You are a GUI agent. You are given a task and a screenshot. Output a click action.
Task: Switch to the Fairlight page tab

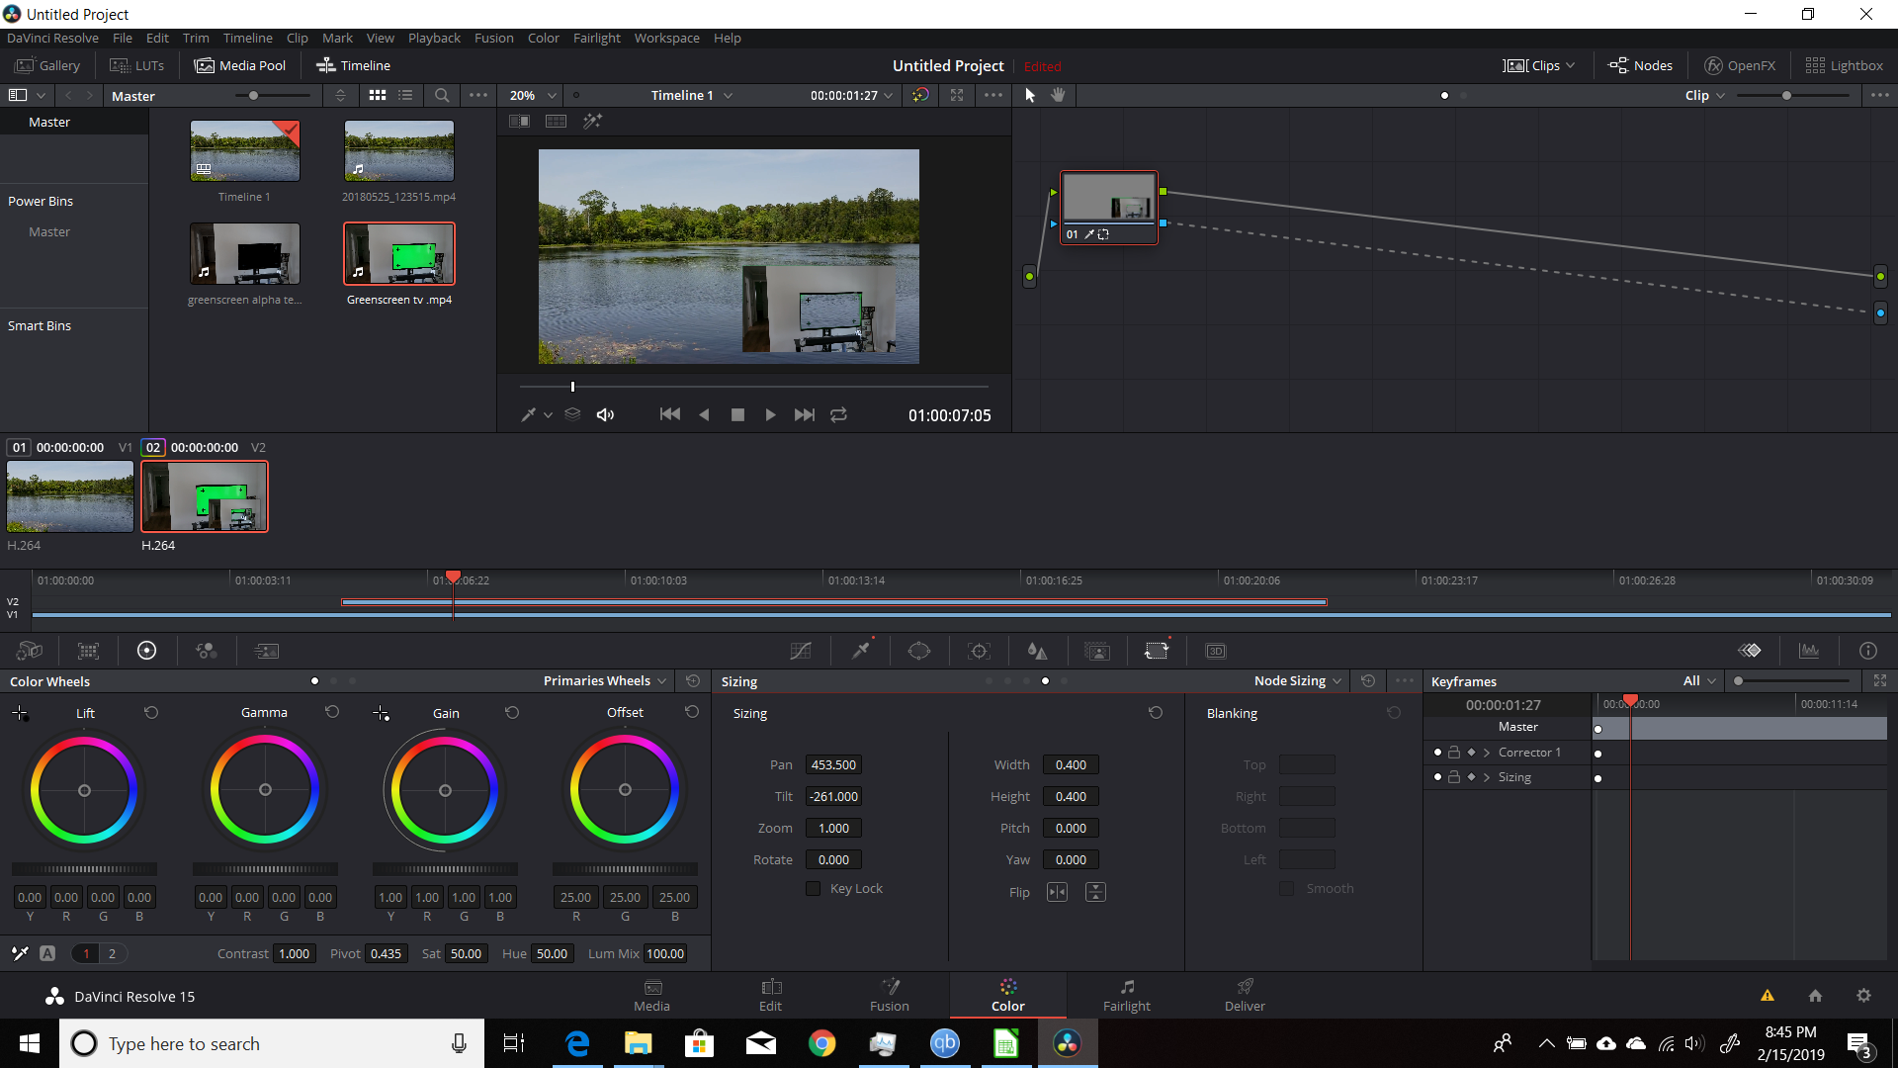(1127, 995)
